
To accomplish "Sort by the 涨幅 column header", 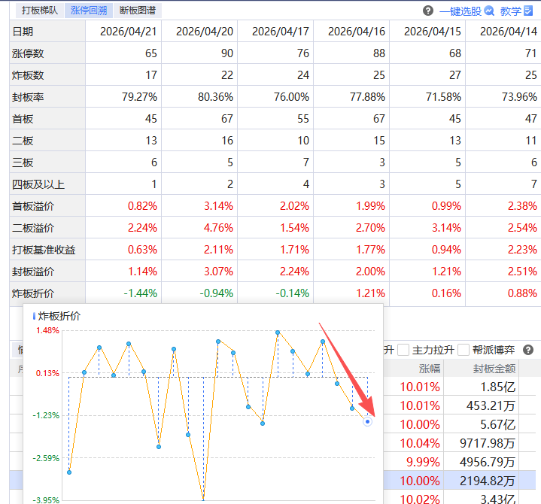I will point(432,368).
